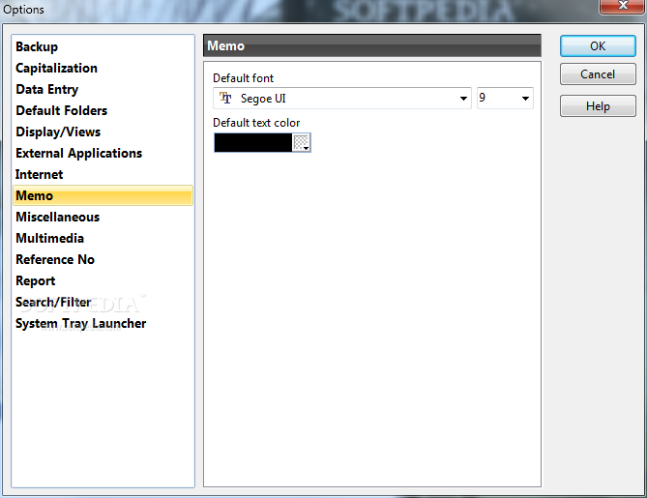Open the text color picker dropdown arrow
Viewport: 647px width, 498px height.
coord(301,143)
